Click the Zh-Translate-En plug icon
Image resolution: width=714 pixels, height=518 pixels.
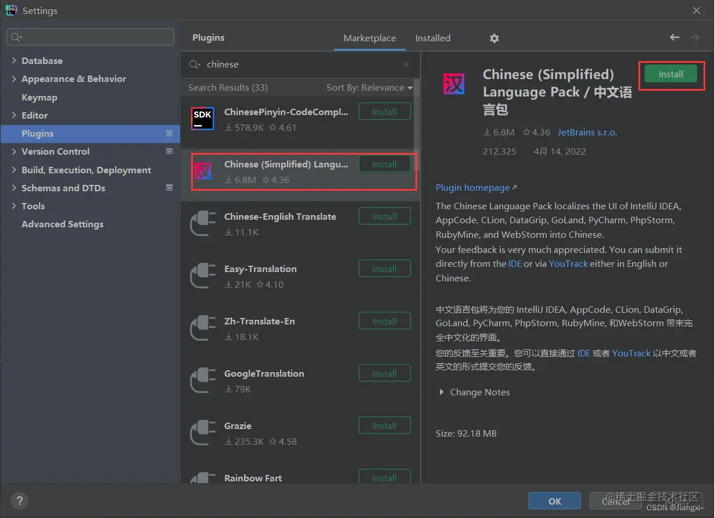pos(203,328)
